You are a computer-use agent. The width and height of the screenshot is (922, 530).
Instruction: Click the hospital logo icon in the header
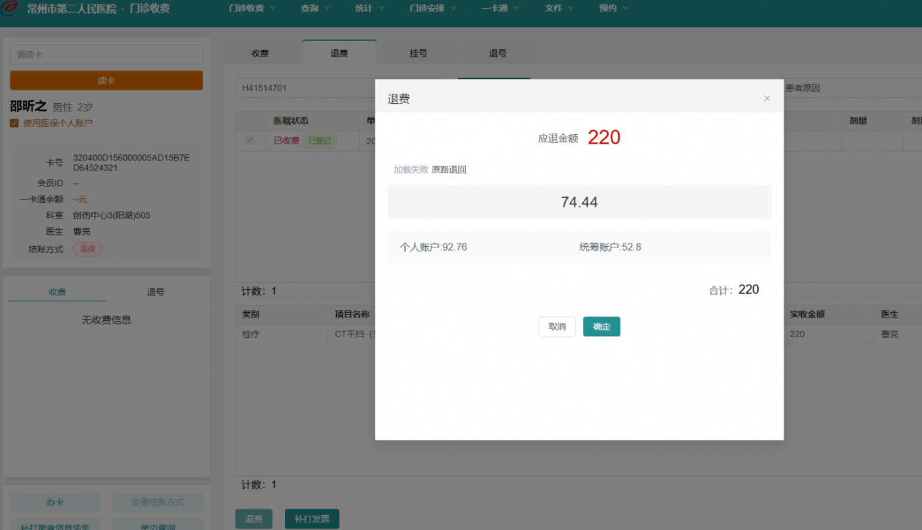pyautogui.click(x=9, y=8)
